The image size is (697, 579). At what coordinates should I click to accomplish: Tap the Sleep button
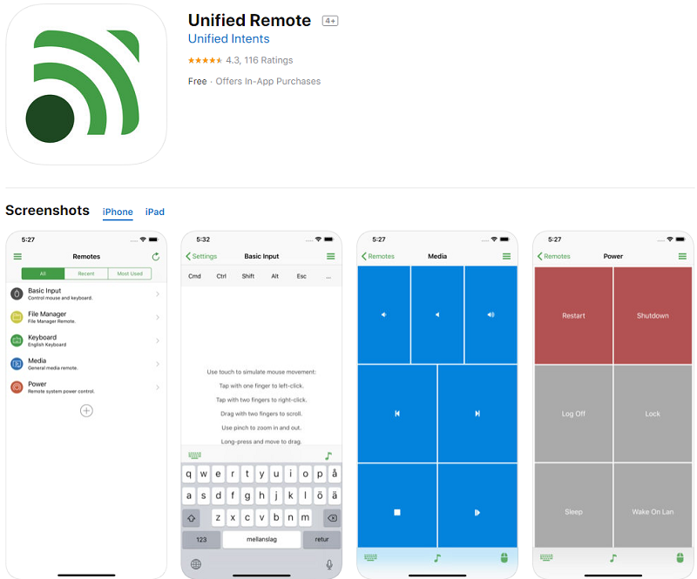573,506
